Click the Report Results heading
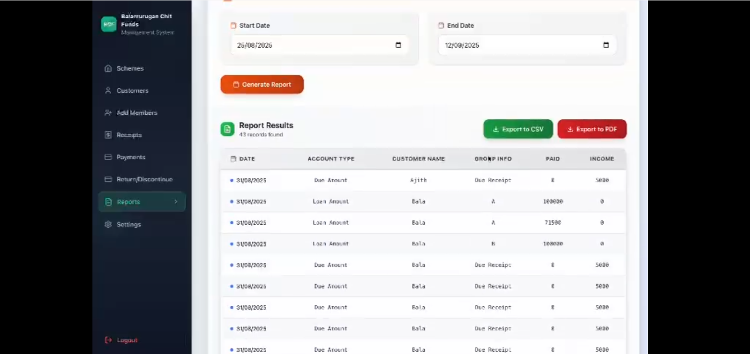Image resolution: width=750 pixels, height=354 pixels. [x=266, y=125]
